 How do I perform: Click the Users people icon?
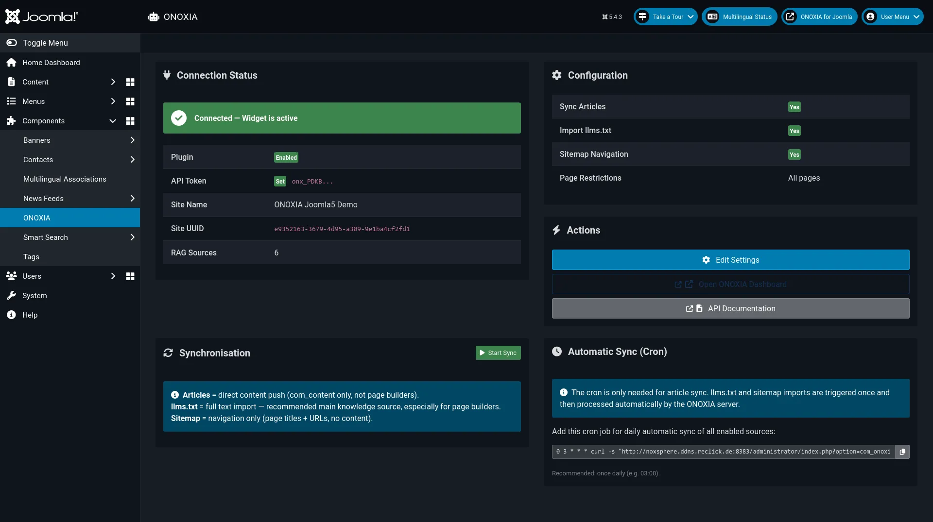[x=11, y=276]
